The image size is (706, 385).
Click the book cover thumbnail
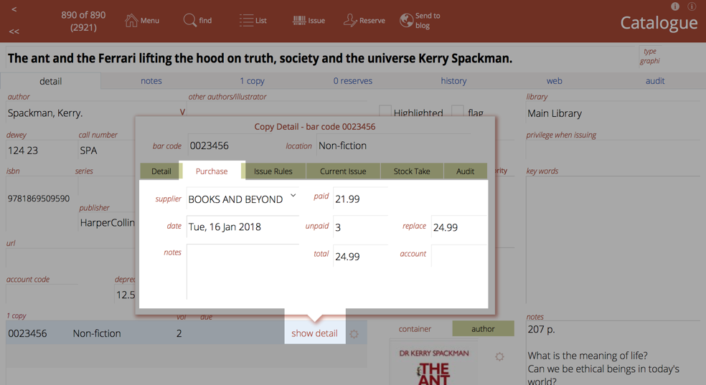(x=434, y=366)
